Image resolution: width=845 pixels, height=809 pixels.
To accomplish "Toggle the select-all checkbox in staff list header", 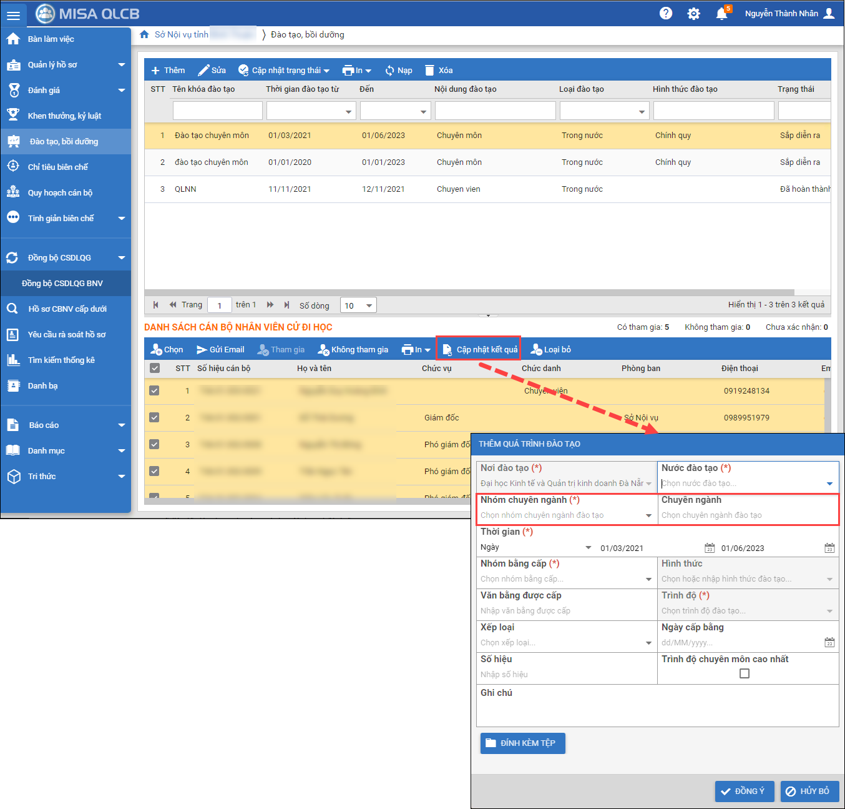I will [155, 369].
